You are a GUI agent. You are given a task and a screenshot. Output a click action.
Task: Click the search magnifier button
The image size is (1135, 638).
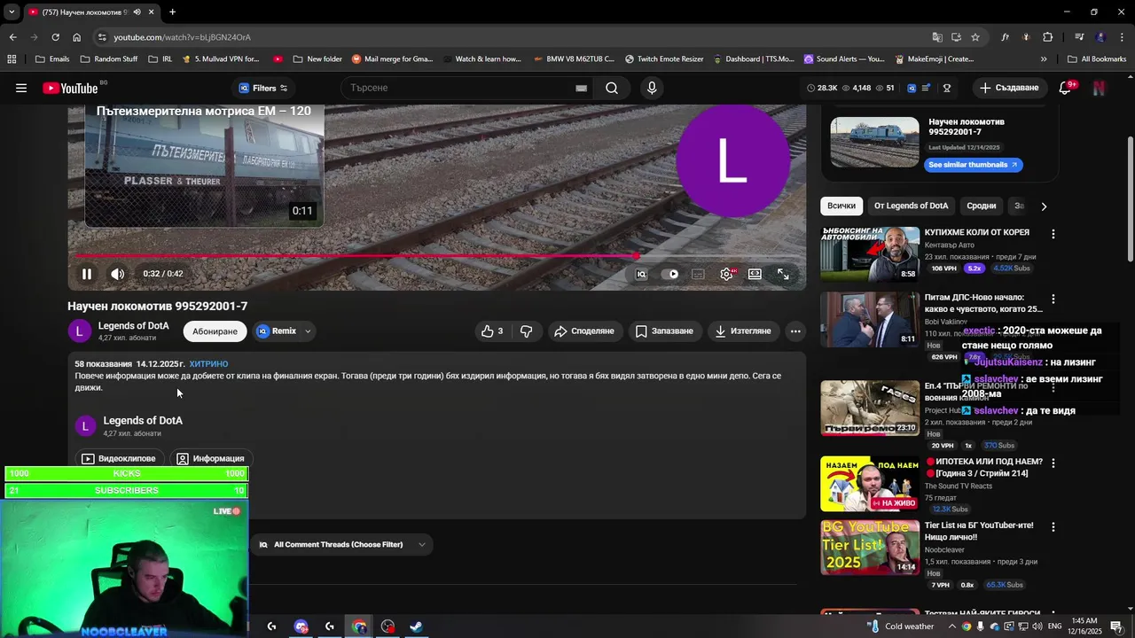click(x=612, y=88)
